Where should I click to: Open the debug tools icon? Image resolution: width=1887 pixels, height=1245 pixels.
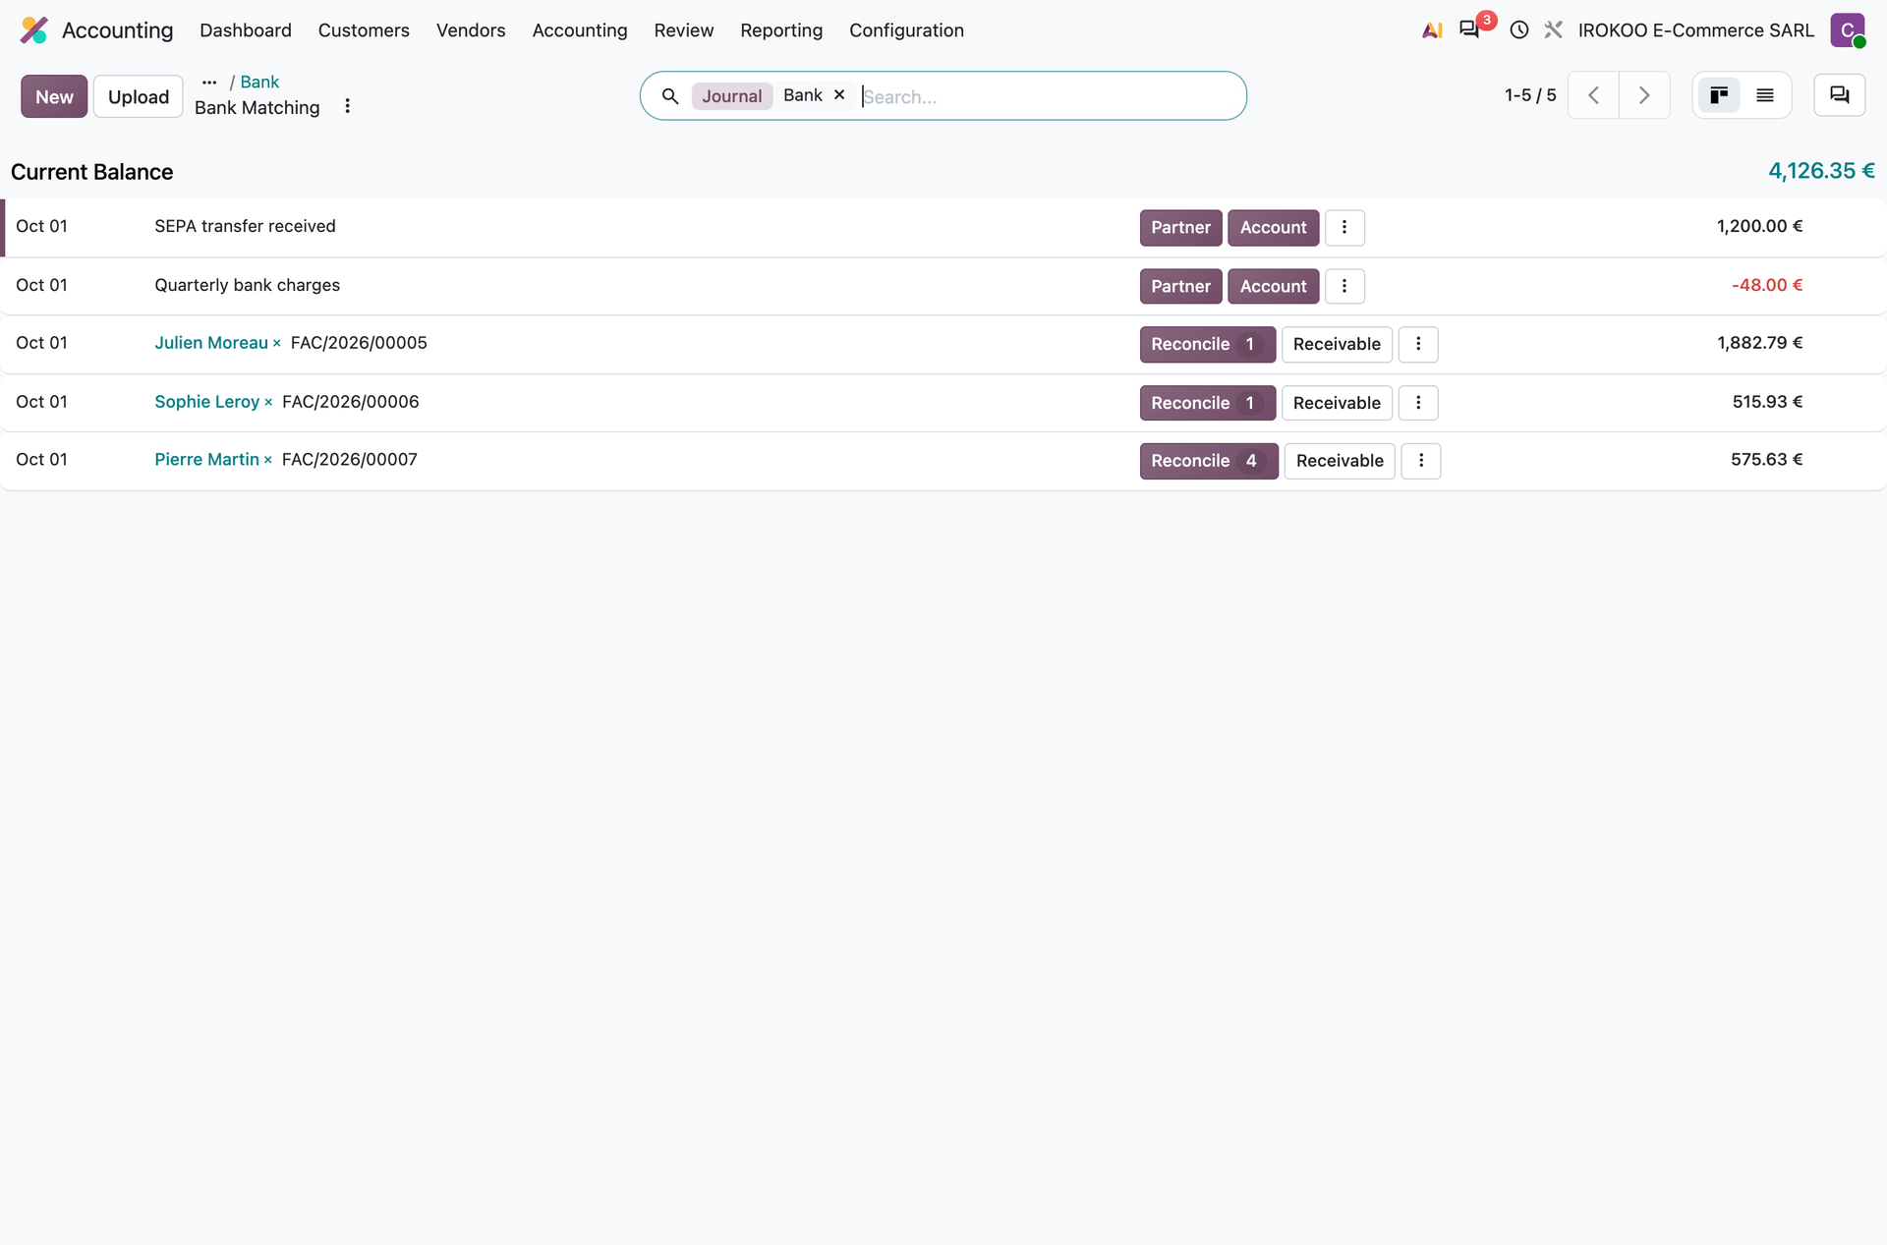pos(1553,30)
